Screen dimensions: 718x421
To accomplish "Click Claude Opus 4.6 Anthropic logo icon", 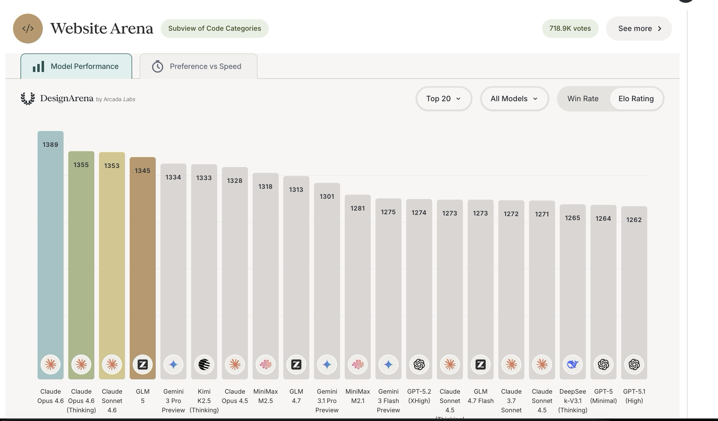I will coord(51,364).
